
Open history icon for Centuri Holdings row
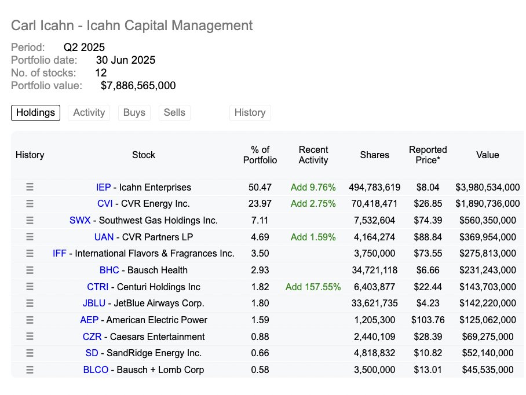pos(30,287)
